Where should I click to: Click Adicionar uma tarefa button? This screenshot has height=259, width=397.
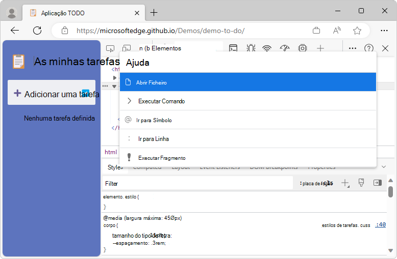tap(52, 93)
